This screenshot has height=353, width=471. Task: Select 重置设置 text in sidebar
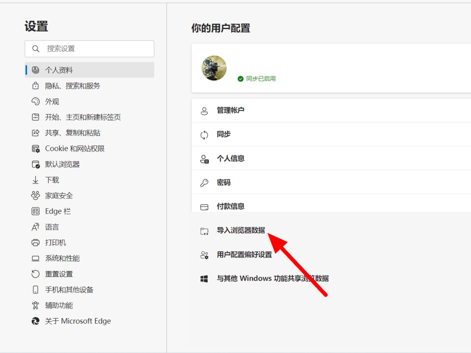tap(59, 274)
